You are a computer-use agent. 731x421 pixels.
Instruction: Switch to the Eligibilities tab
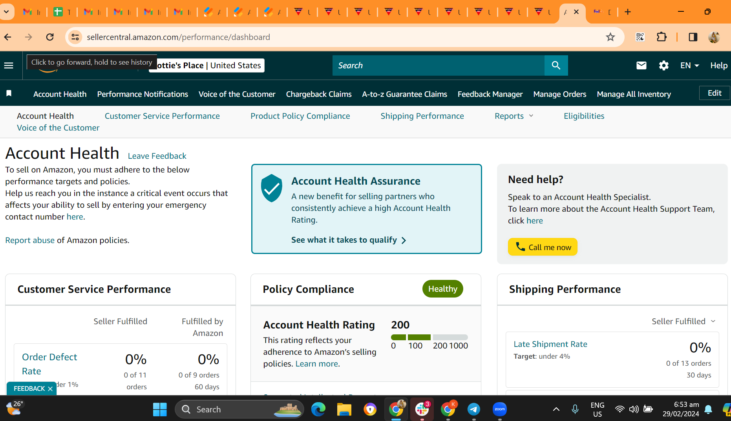coord(584,116)
